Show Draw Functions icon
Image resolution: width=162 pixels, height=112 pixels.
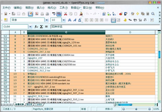tap(126, 14)
